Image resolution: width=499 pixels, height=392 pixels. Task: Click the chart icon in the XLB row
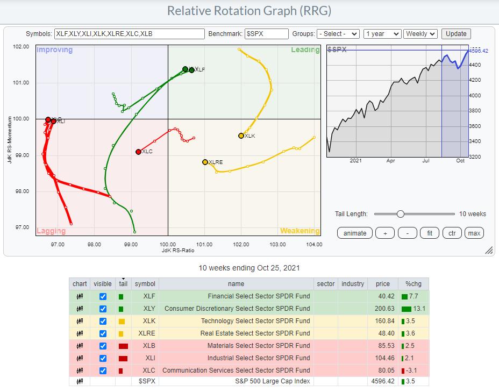(80, 346)
